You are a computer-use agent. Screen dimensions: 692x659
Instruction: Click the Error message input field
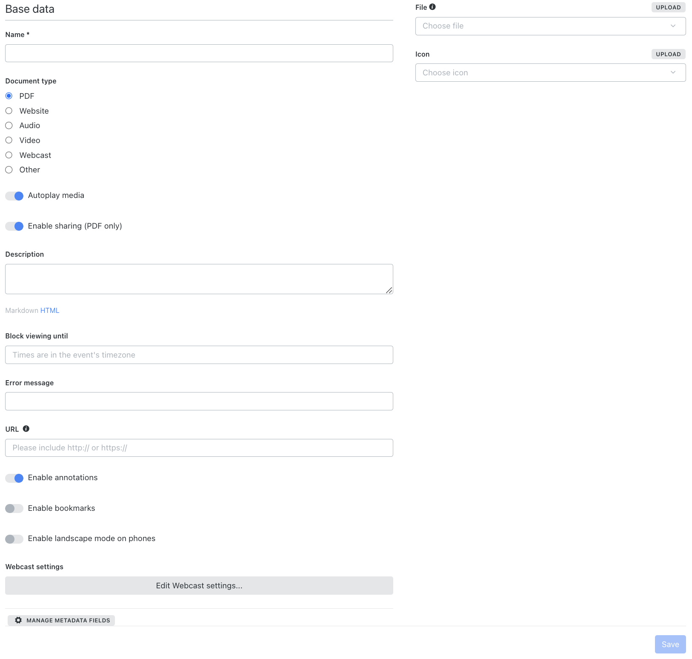click(x=199, y=401)
